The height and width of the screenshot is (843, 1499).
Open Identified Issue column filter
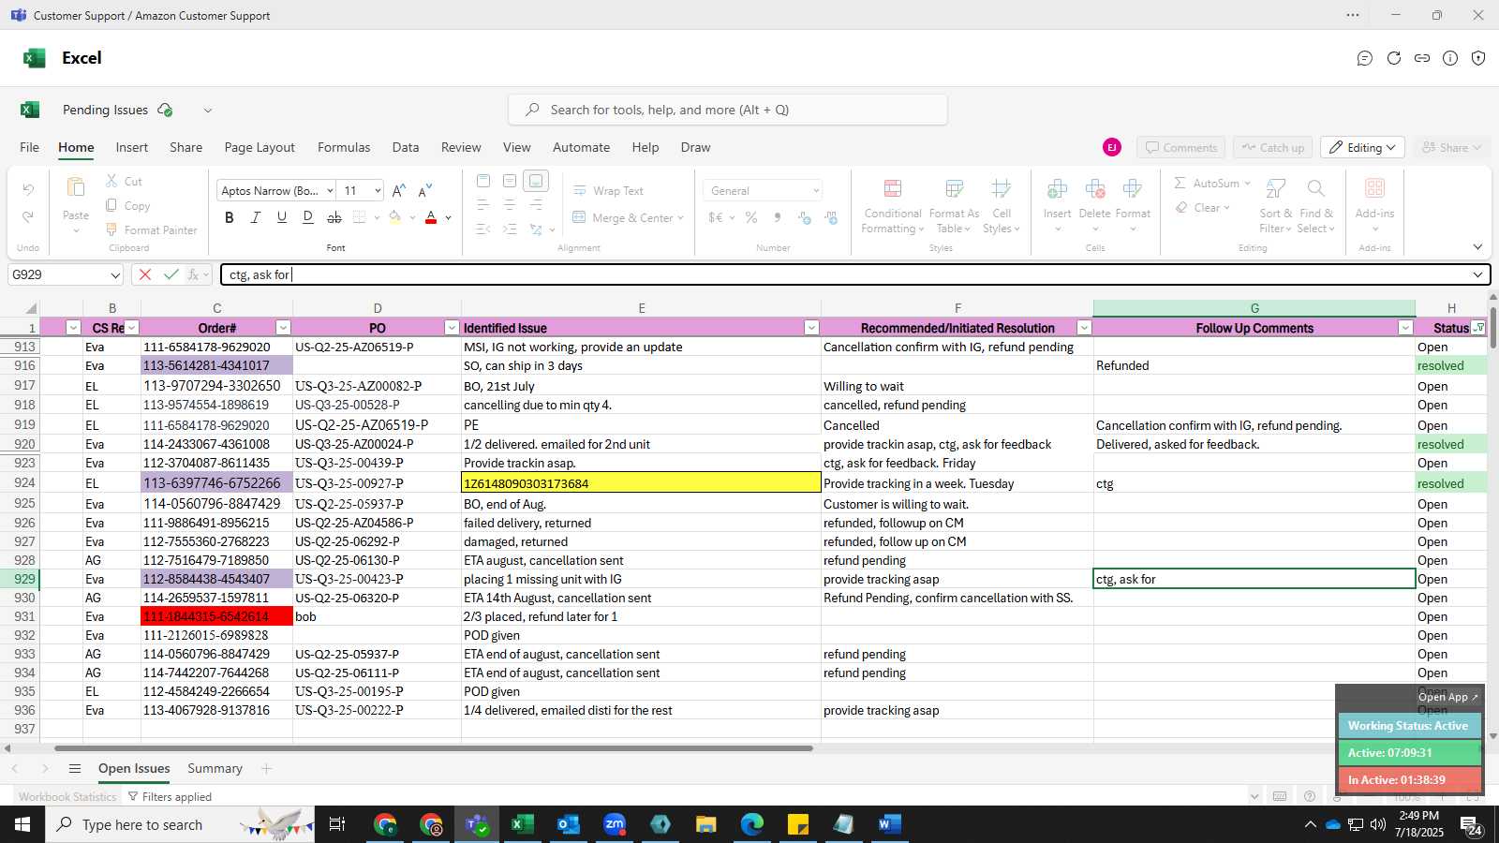click(x=811, y=328)
